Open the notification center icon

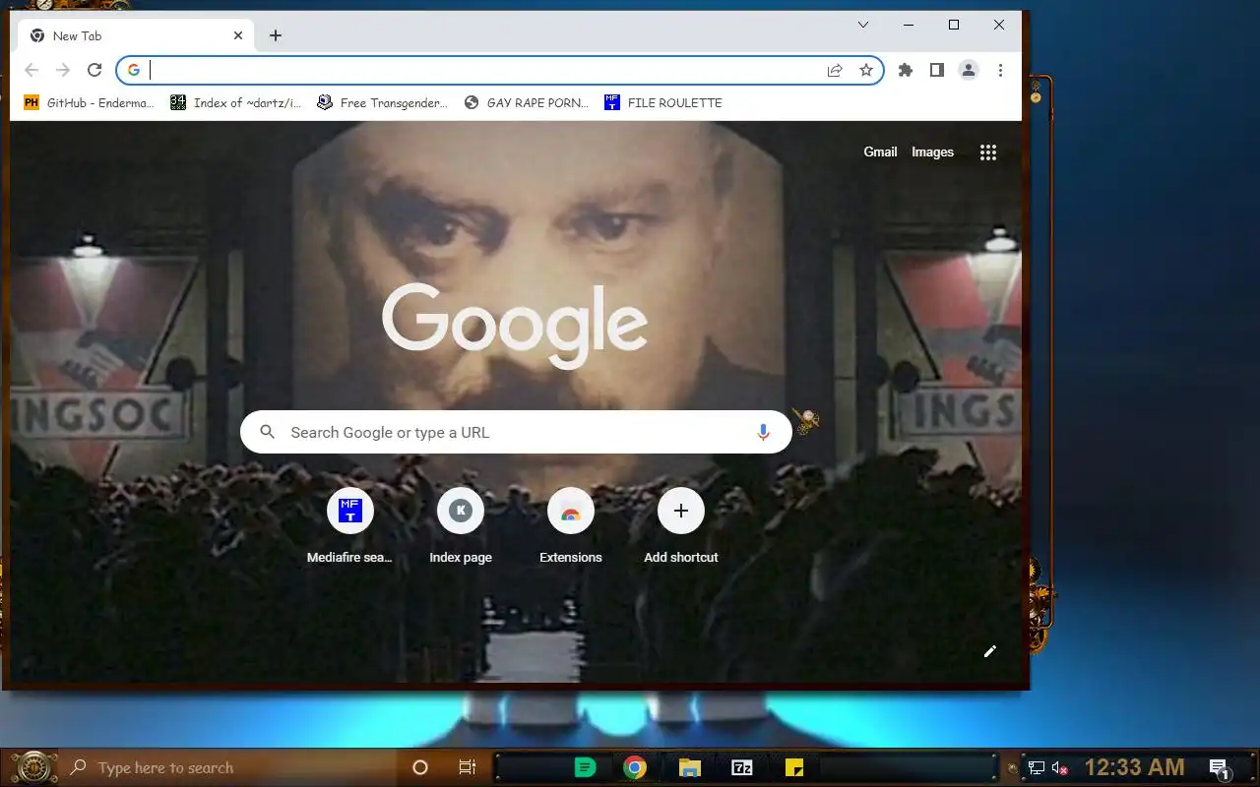click(1219, 768)
